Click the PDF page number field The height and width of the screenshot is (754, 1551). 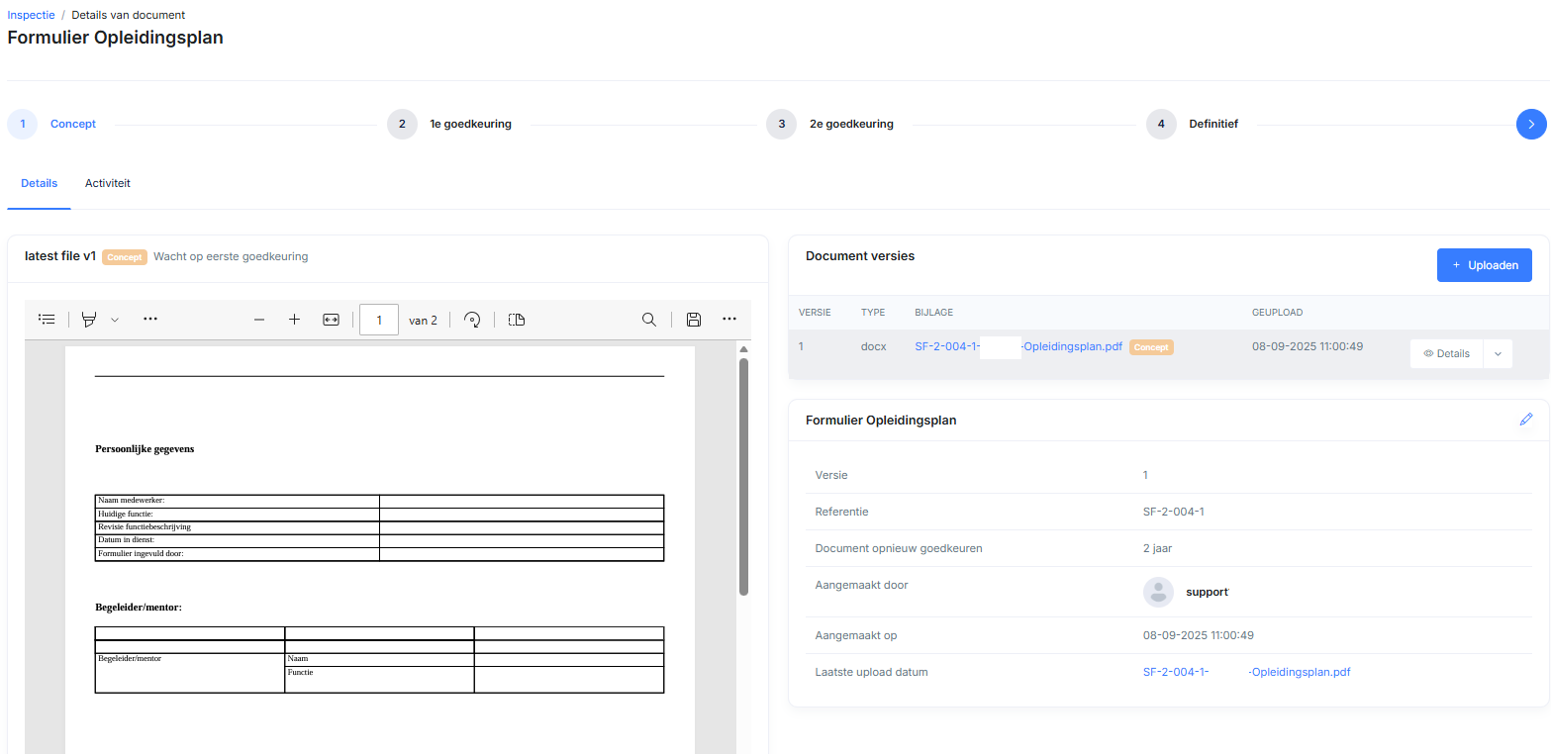379,320
